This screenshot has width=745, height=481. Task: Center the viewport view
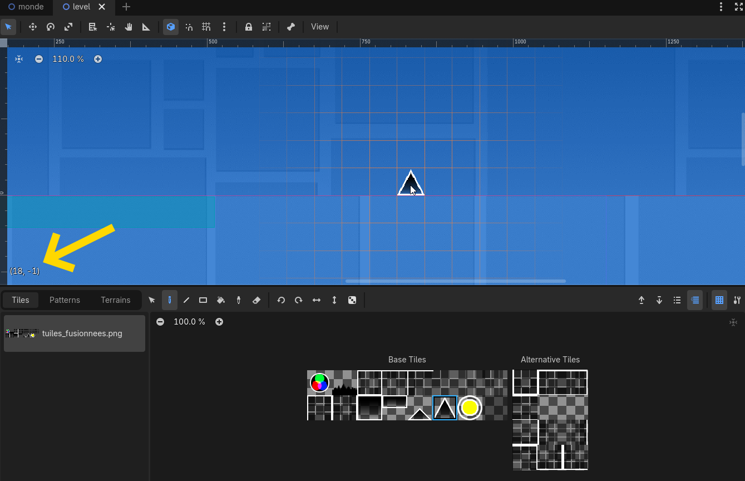click(19, 59)
